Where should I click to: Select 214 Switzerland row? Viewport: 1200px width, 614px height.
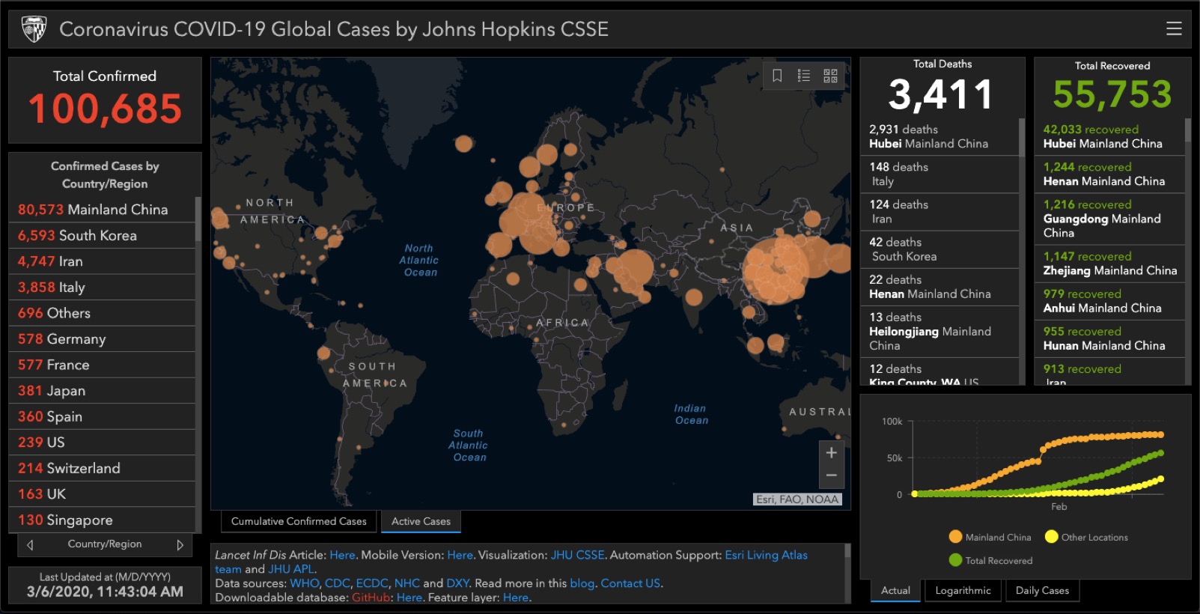[x=102, y=468]
